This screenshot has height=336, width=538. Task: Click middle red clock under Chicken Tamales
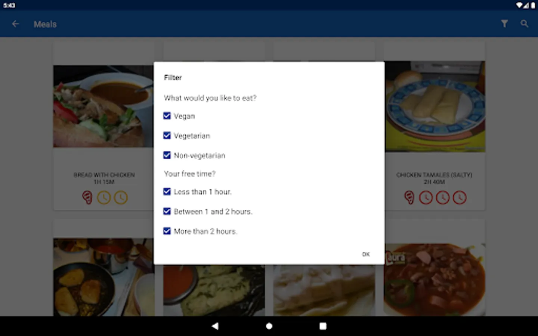tap(443, 197)
